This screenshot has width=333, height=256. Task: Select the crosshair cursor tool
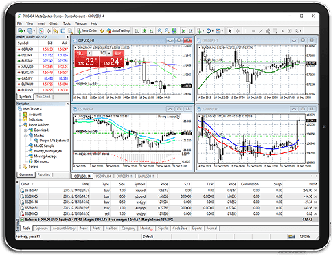[238, 31]
